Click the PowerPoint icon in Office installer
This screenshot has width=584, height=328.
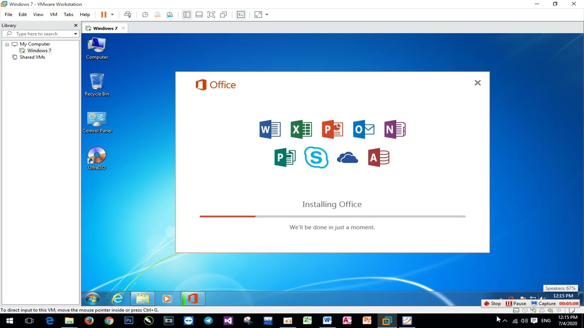[x=332, y=129]
